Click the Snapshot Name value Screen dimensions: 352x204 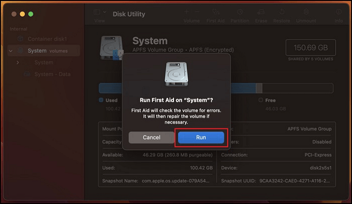click(x=175, y=181)
